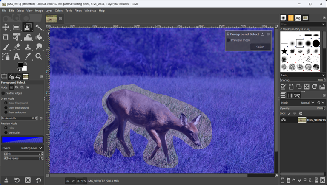The height and width of the screenshot is (185, 327).
Task: Close the image tab thumbnail
Action: pyautogui.click(x=60, y=19)
